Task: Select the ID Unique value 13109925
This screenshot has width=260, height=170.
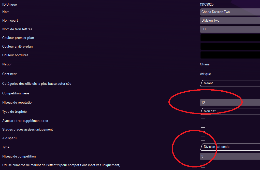Action: 207,5
